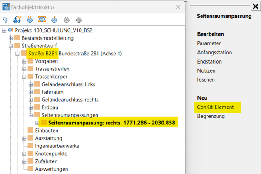Screen dimensions: 261x174
Task: Select the arrow pointer tool in toolbar
Action: (5, 20)
